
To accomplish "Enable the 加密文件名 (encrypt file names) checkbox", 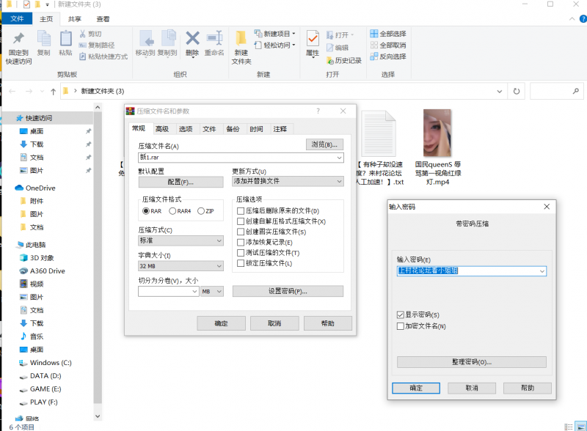I will 400,325.
